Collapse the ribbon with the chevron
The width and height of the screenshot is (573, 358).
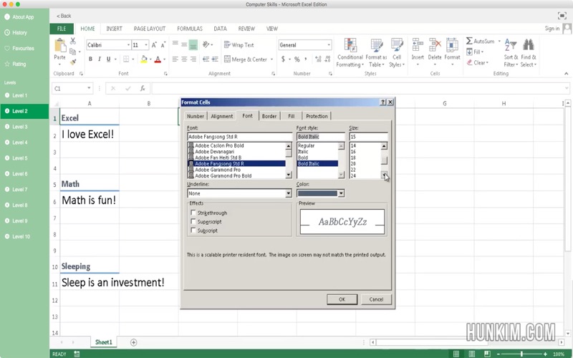(566, 74)
